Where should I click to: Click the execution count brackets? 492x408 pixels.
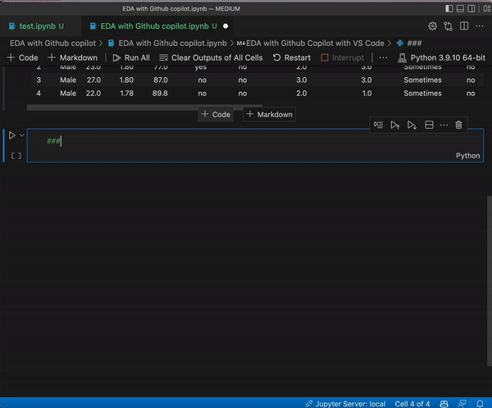pos(16,156)
